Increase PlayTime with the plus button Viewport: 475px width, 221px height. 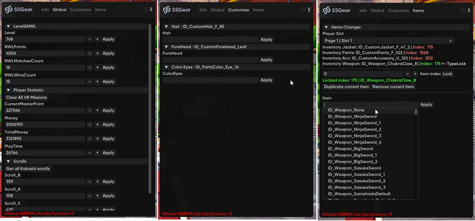[x=97, y=153]
